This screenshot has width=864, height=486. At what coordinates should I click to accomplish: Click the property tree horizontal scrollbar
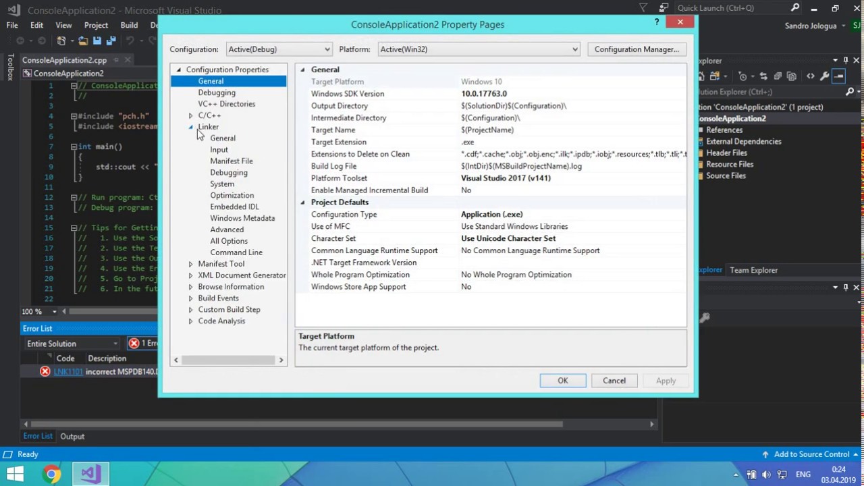[x=229, y=360]
